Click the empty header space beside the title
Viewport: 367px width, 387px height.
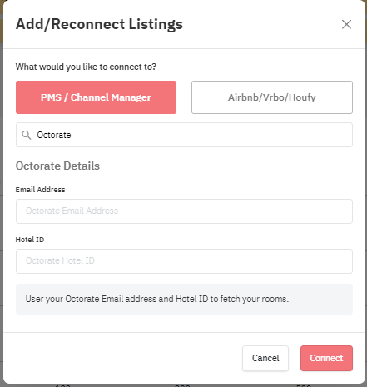click(260, 24)
